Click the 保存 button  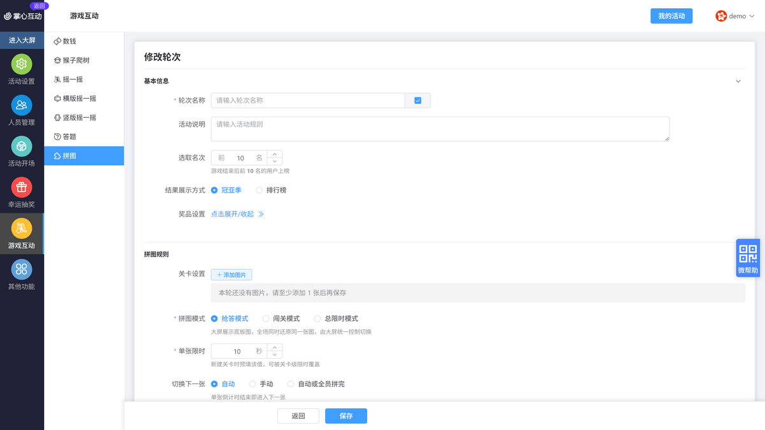click(x=346, y=416)
